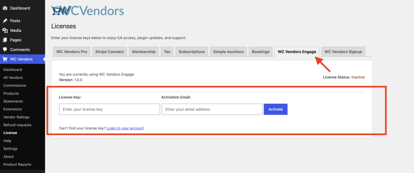Click the "Activation Email:" field label
414x173 pixels.
pyautogui.click(x=176, y=97)
